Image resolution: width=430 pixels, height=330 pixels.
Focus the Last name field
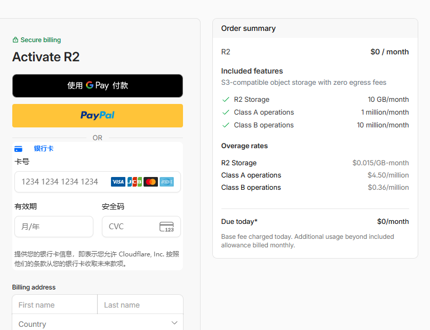(140, 305)
